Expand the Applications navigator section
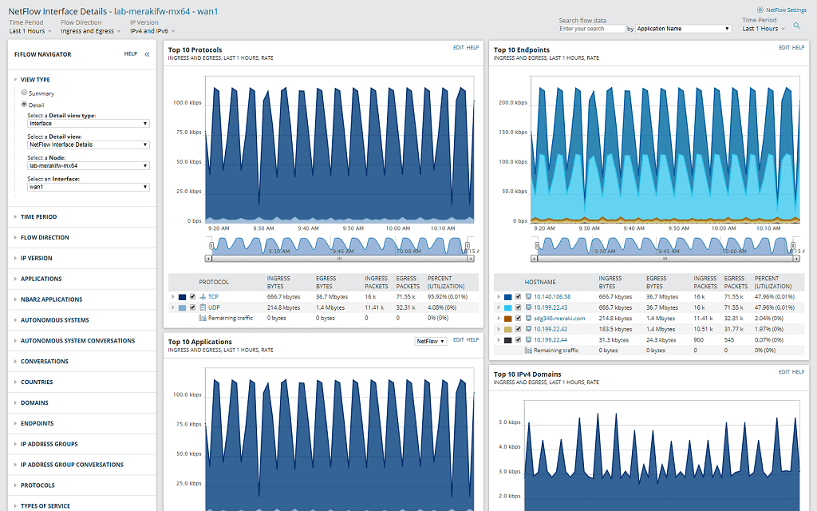 click(16, 279)
